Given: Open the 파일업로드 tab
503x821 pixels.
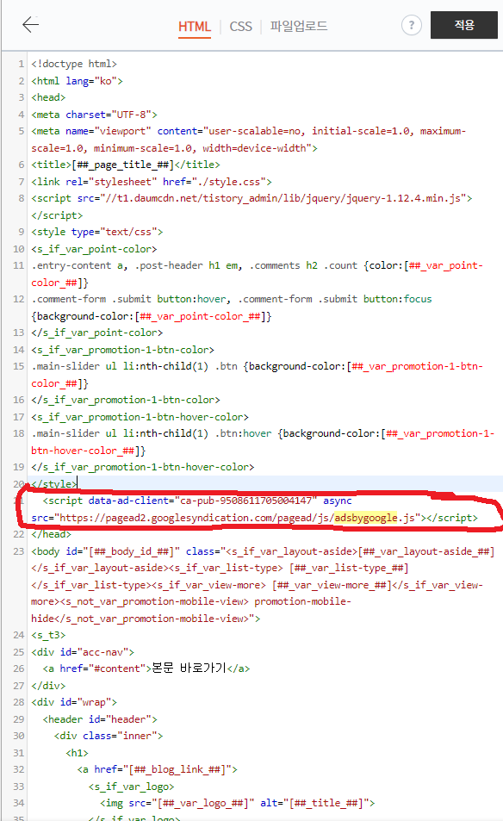Looking at the screenshot, I should 299,26.
